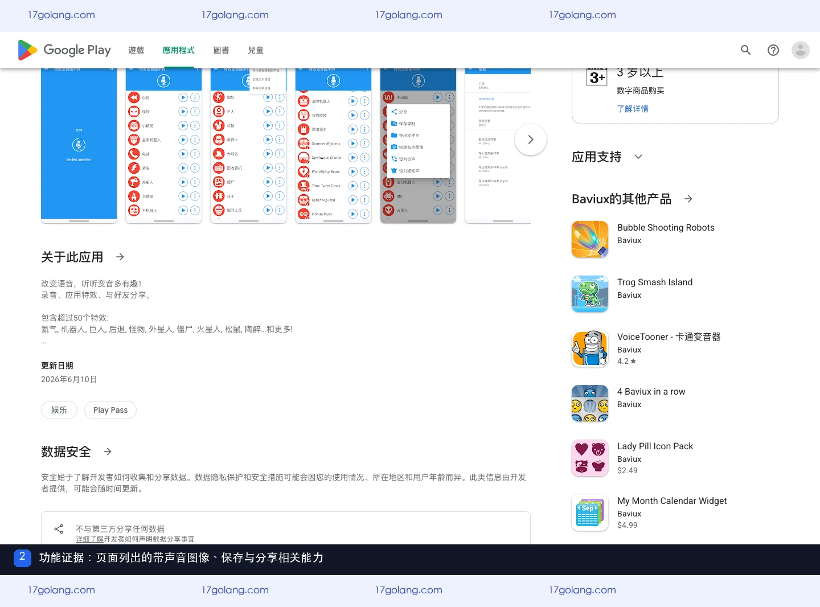
Task: Click the Lady Pill Icon Pack $2.49 price
Action: 628,470
